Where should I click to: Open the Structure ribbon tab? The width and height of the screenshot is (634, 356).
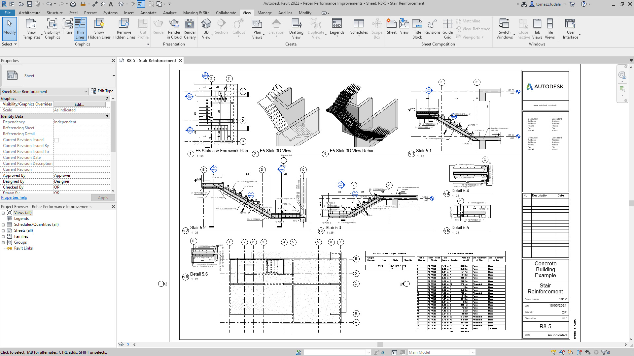pos(54,13)
